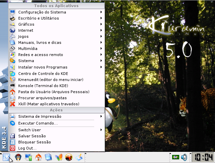Click the Tux penguin icon in the panel
The height and width of the screenshot is (163, 215).
(x=18, y=157)
